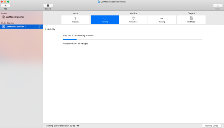Stop training with the Cancel button
This screenshot has height=128, width=224.
[48, 6]
